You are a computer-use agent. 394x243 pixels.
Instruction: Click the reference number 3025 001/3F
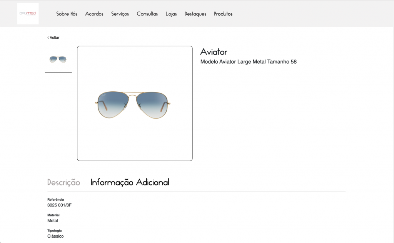(x=59, y=205)
